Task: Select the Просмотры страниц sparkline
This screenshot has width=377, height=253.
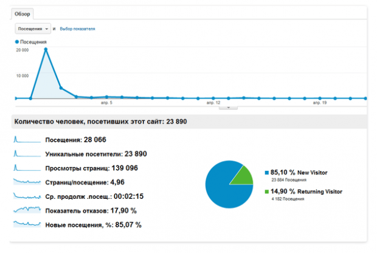Action: (x=26, y=168)
